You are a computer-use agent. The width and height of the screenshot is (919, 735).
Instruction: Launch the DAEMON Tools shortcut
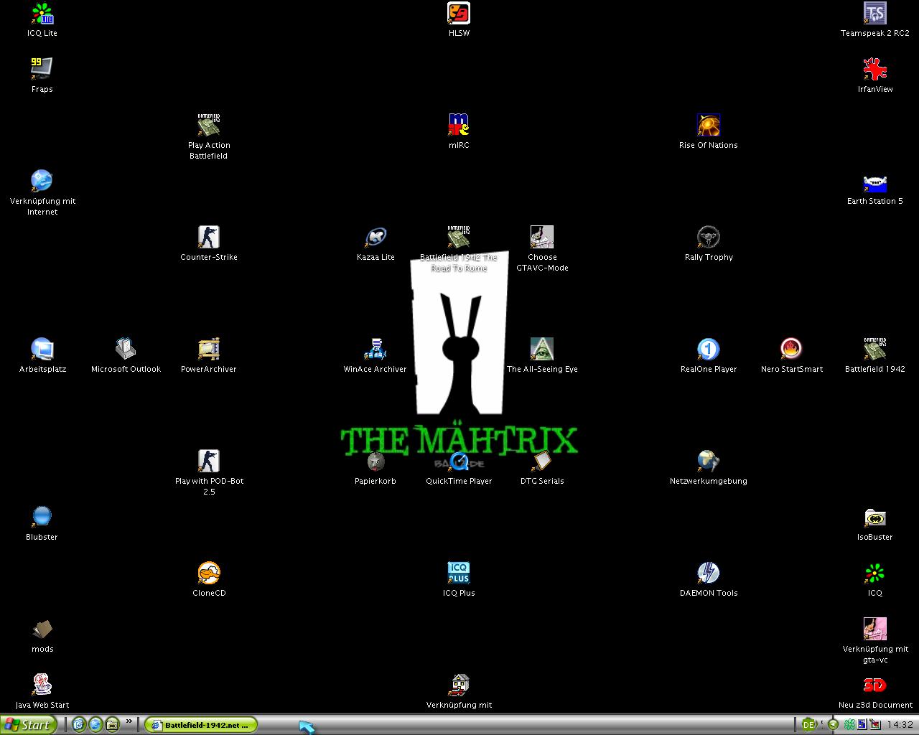pos(709,579)
